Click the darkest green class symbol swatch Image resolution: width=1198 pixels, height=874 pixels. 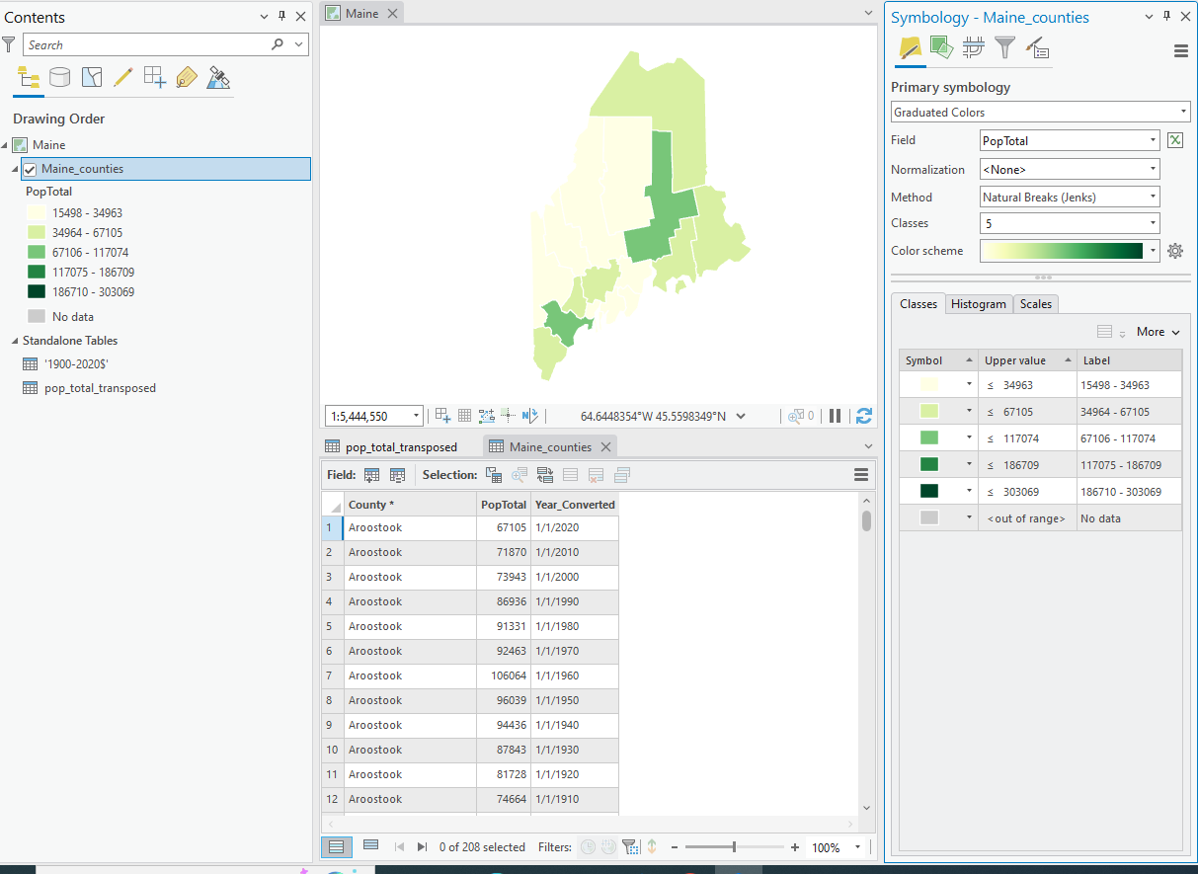[x=929, y=491]
